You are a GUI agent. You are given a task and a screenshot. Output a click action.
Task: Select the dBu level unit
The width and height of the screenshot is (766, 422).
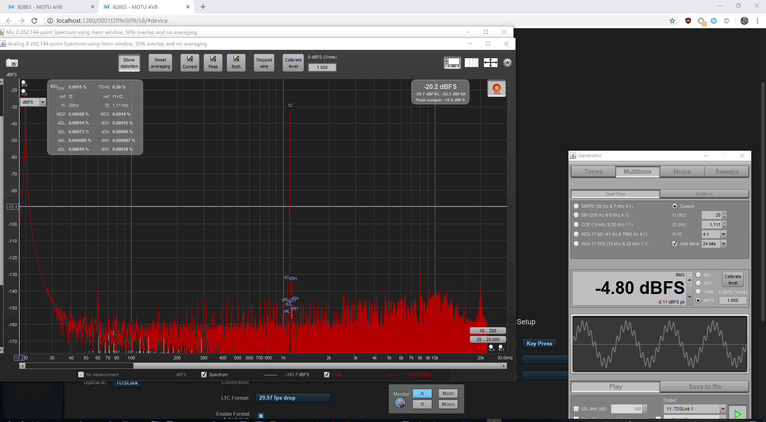(698, 275)
